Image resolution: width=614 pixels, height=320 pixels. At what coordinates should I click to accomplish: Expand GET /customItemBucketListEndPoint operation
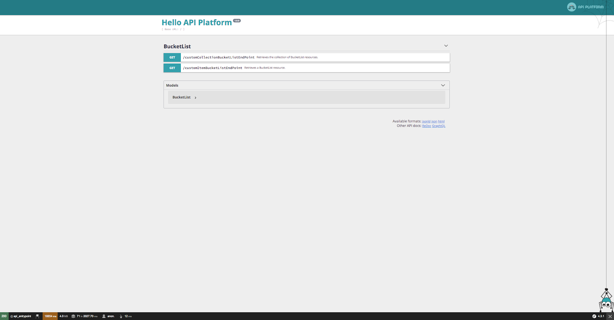307,68
